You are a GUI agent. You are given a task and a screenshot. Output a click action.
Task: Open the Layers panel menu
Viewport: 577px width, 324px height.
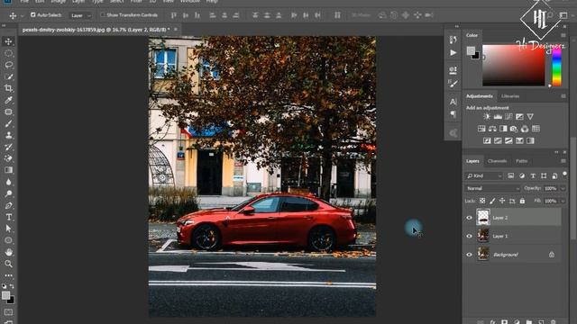coord(563,161)
